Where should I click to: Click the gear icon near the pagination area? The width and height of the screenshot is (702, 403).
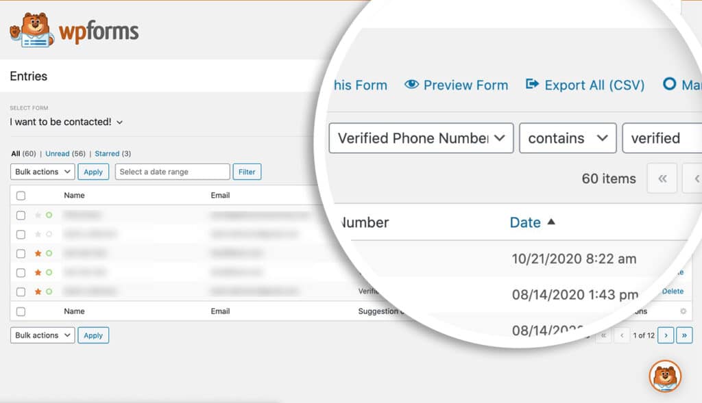point(683,311)
